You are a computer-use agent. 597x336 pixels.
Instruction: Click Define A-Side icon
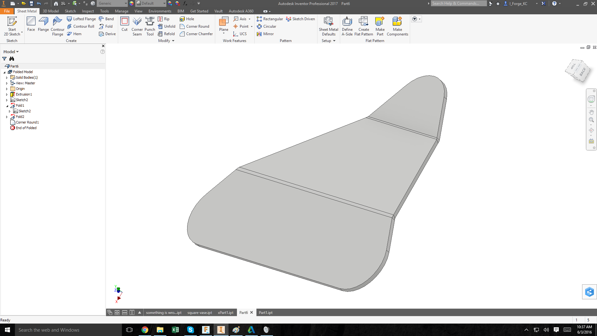(x=347, y=26)
